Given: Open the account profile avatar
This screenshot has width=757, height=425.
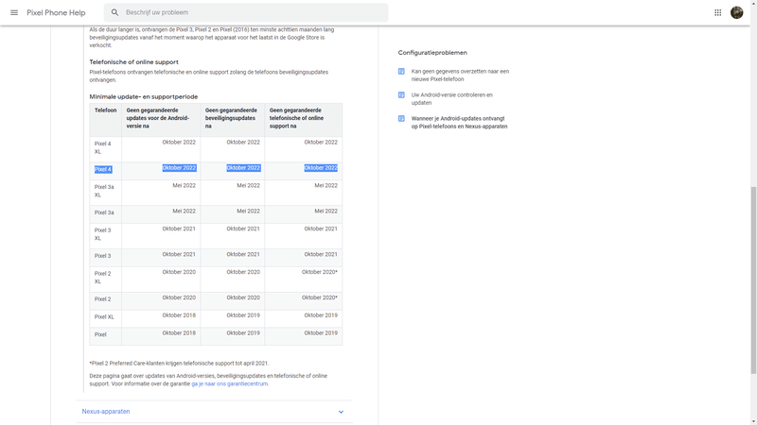Looking at the screenshot, I should tap(737, 12).
